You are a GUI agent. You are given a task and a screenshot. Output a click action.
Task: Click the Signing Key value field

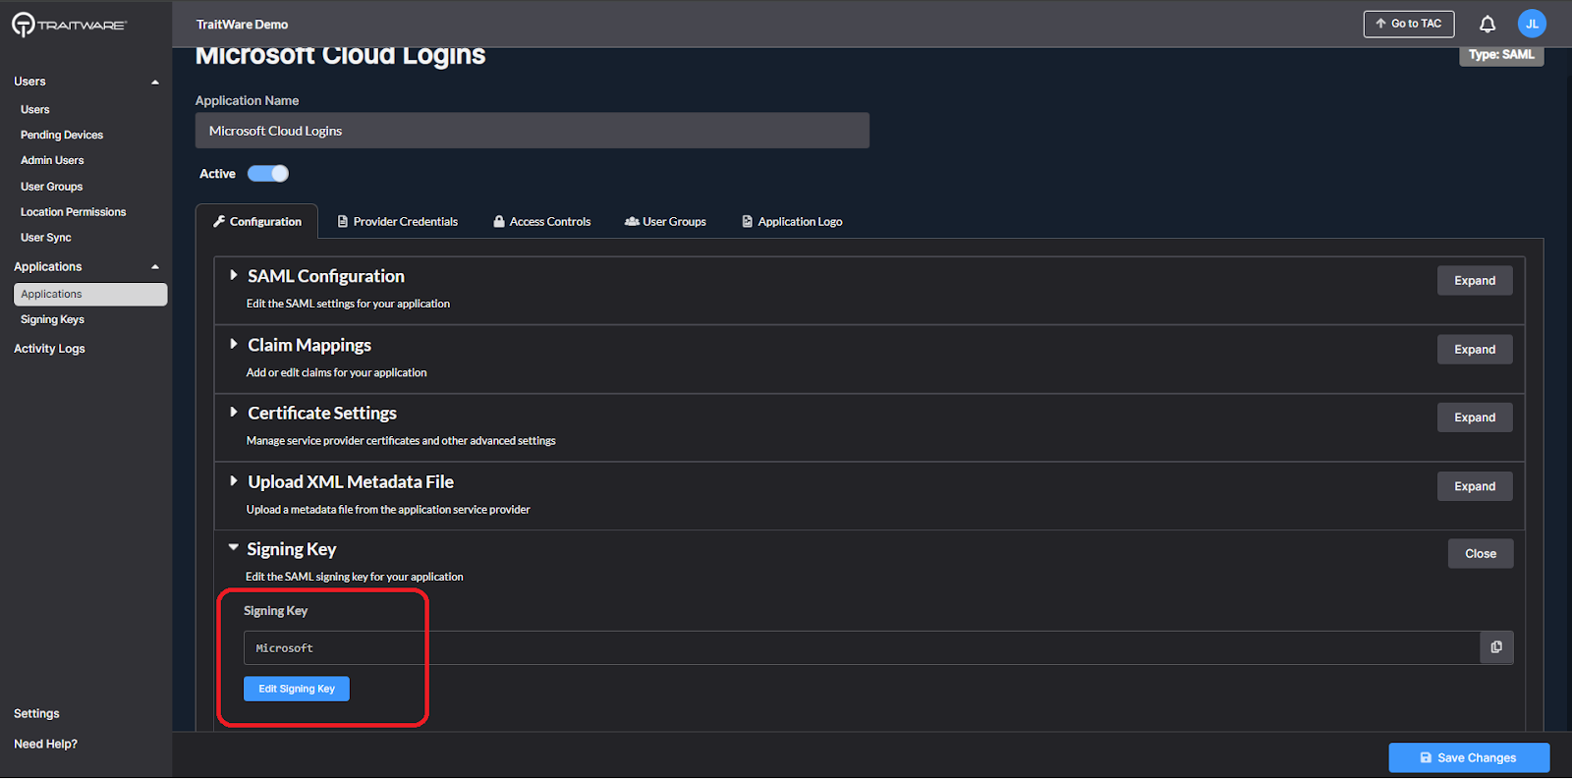point(862,648)
